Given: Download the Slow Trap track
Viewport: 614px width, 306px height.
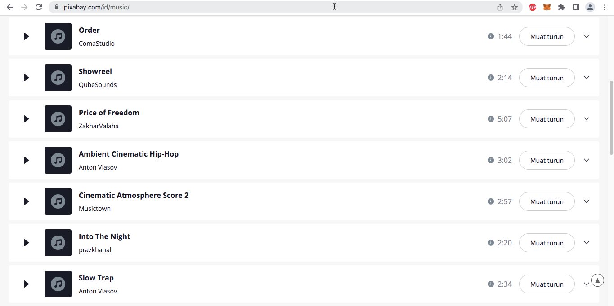Looking at the screenshot, I should point(547,284).
